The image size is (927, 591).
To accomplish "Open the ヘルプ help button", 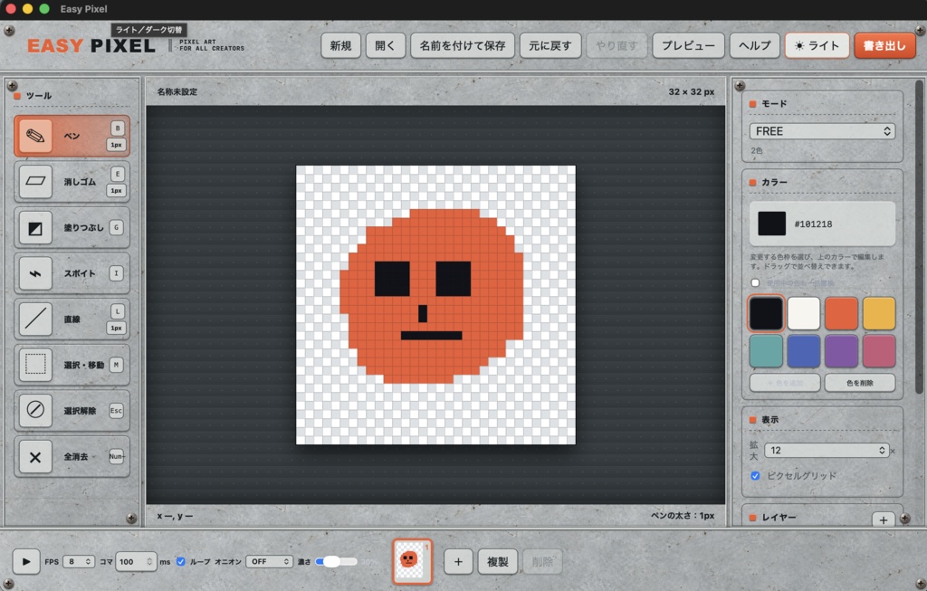I will (755, 45).
